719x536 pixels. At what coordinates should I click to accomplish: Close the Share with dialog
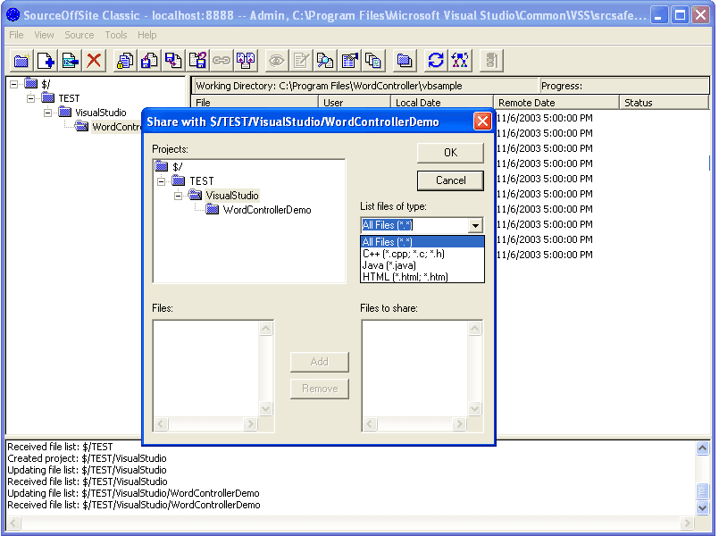click(x=482, y=121)
